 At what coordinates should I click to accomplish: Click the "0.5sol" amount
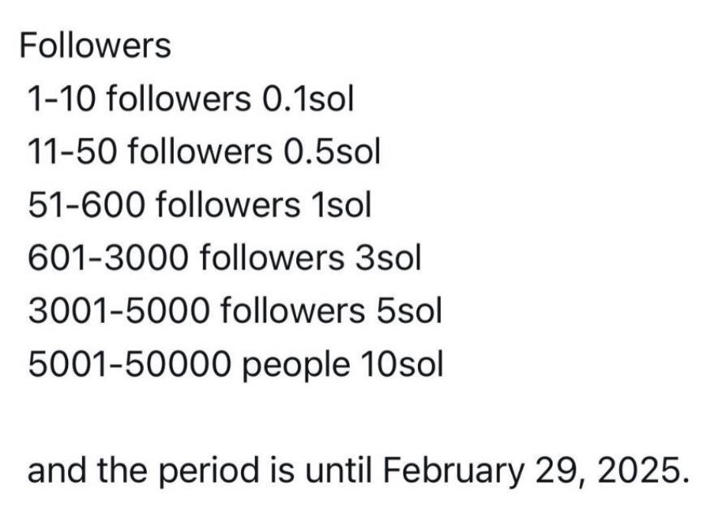point(334,151)
